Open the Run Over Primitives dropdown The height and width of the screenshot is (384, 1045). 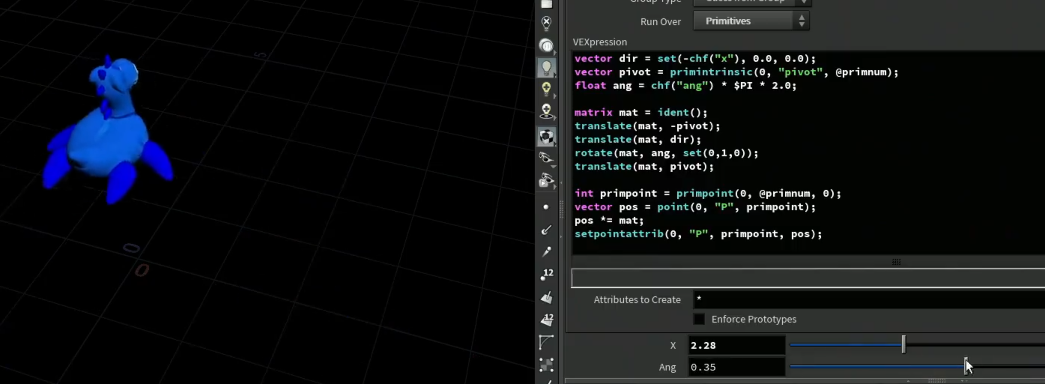coord(751,21)
